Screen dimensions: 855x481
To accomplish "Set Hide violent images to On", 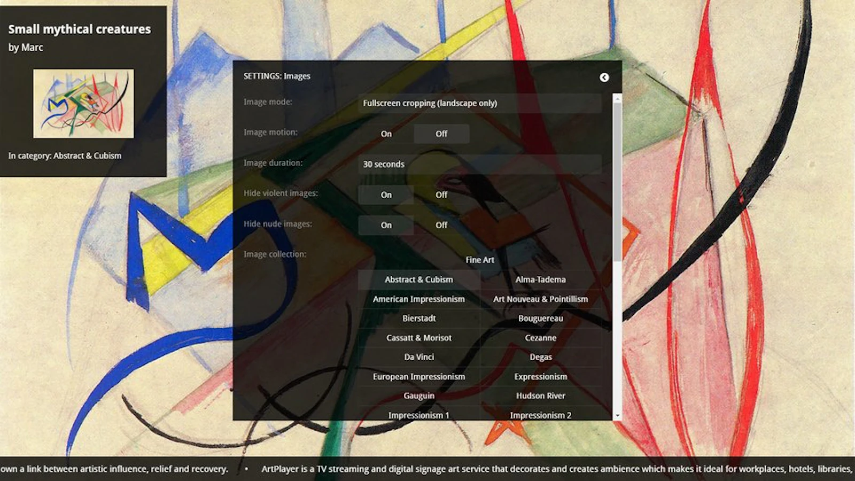I will [x=386, y=195].
